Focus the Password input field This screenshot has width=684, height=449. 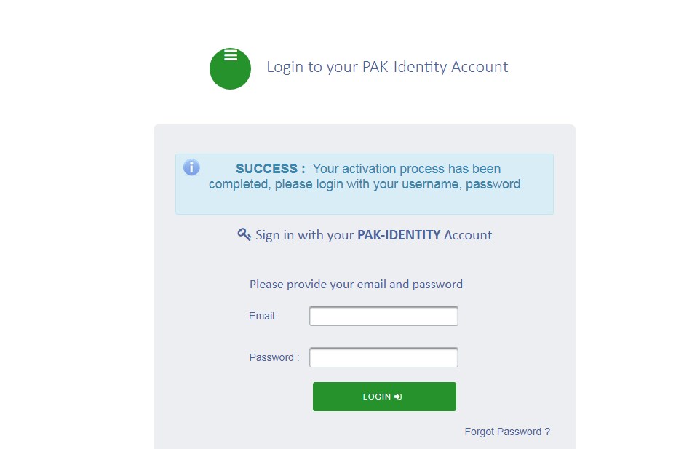[x=383, y=357]
